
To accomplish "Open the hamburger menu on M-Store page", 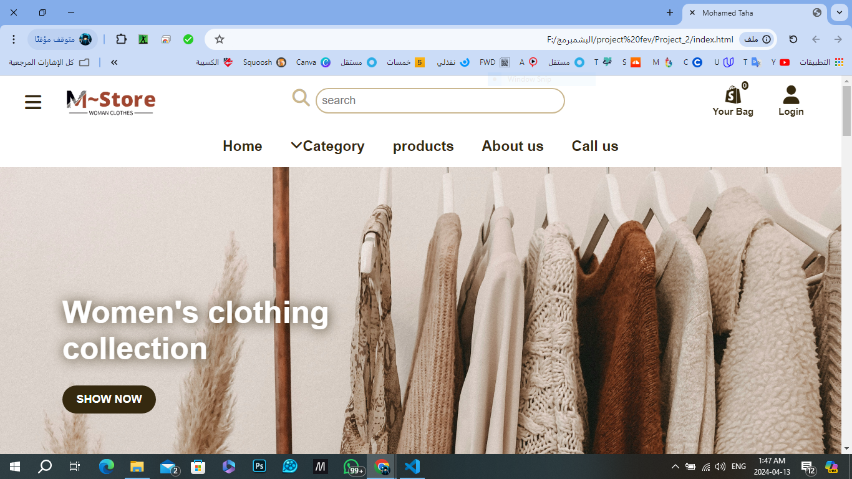I will tap(33, 102).
